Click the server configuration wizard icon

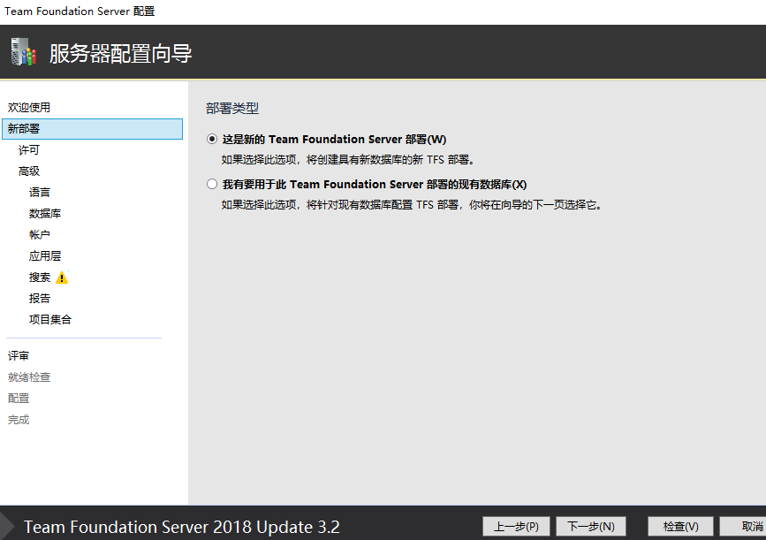(24, 52)
